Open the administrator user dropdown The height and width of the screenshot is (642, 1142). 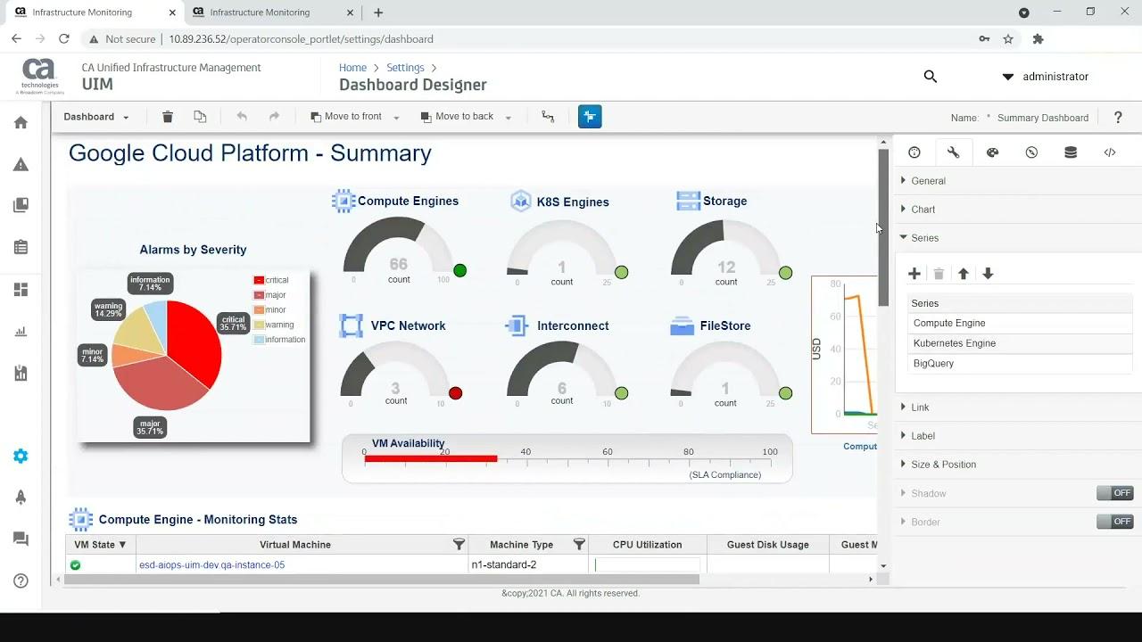[1045, 77]
